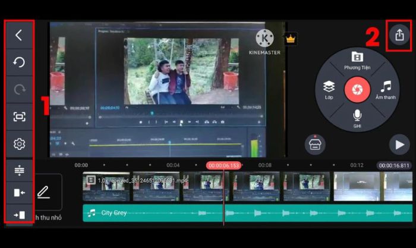Undo the last edit

(x=19, y=62)
